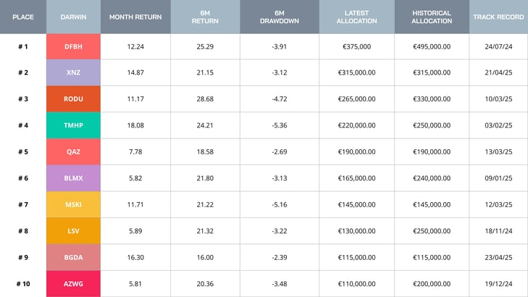Viewport: 528px width, 297px height.
Task: Click the Historical Allocation column header
Action: [x=431, y=17]
